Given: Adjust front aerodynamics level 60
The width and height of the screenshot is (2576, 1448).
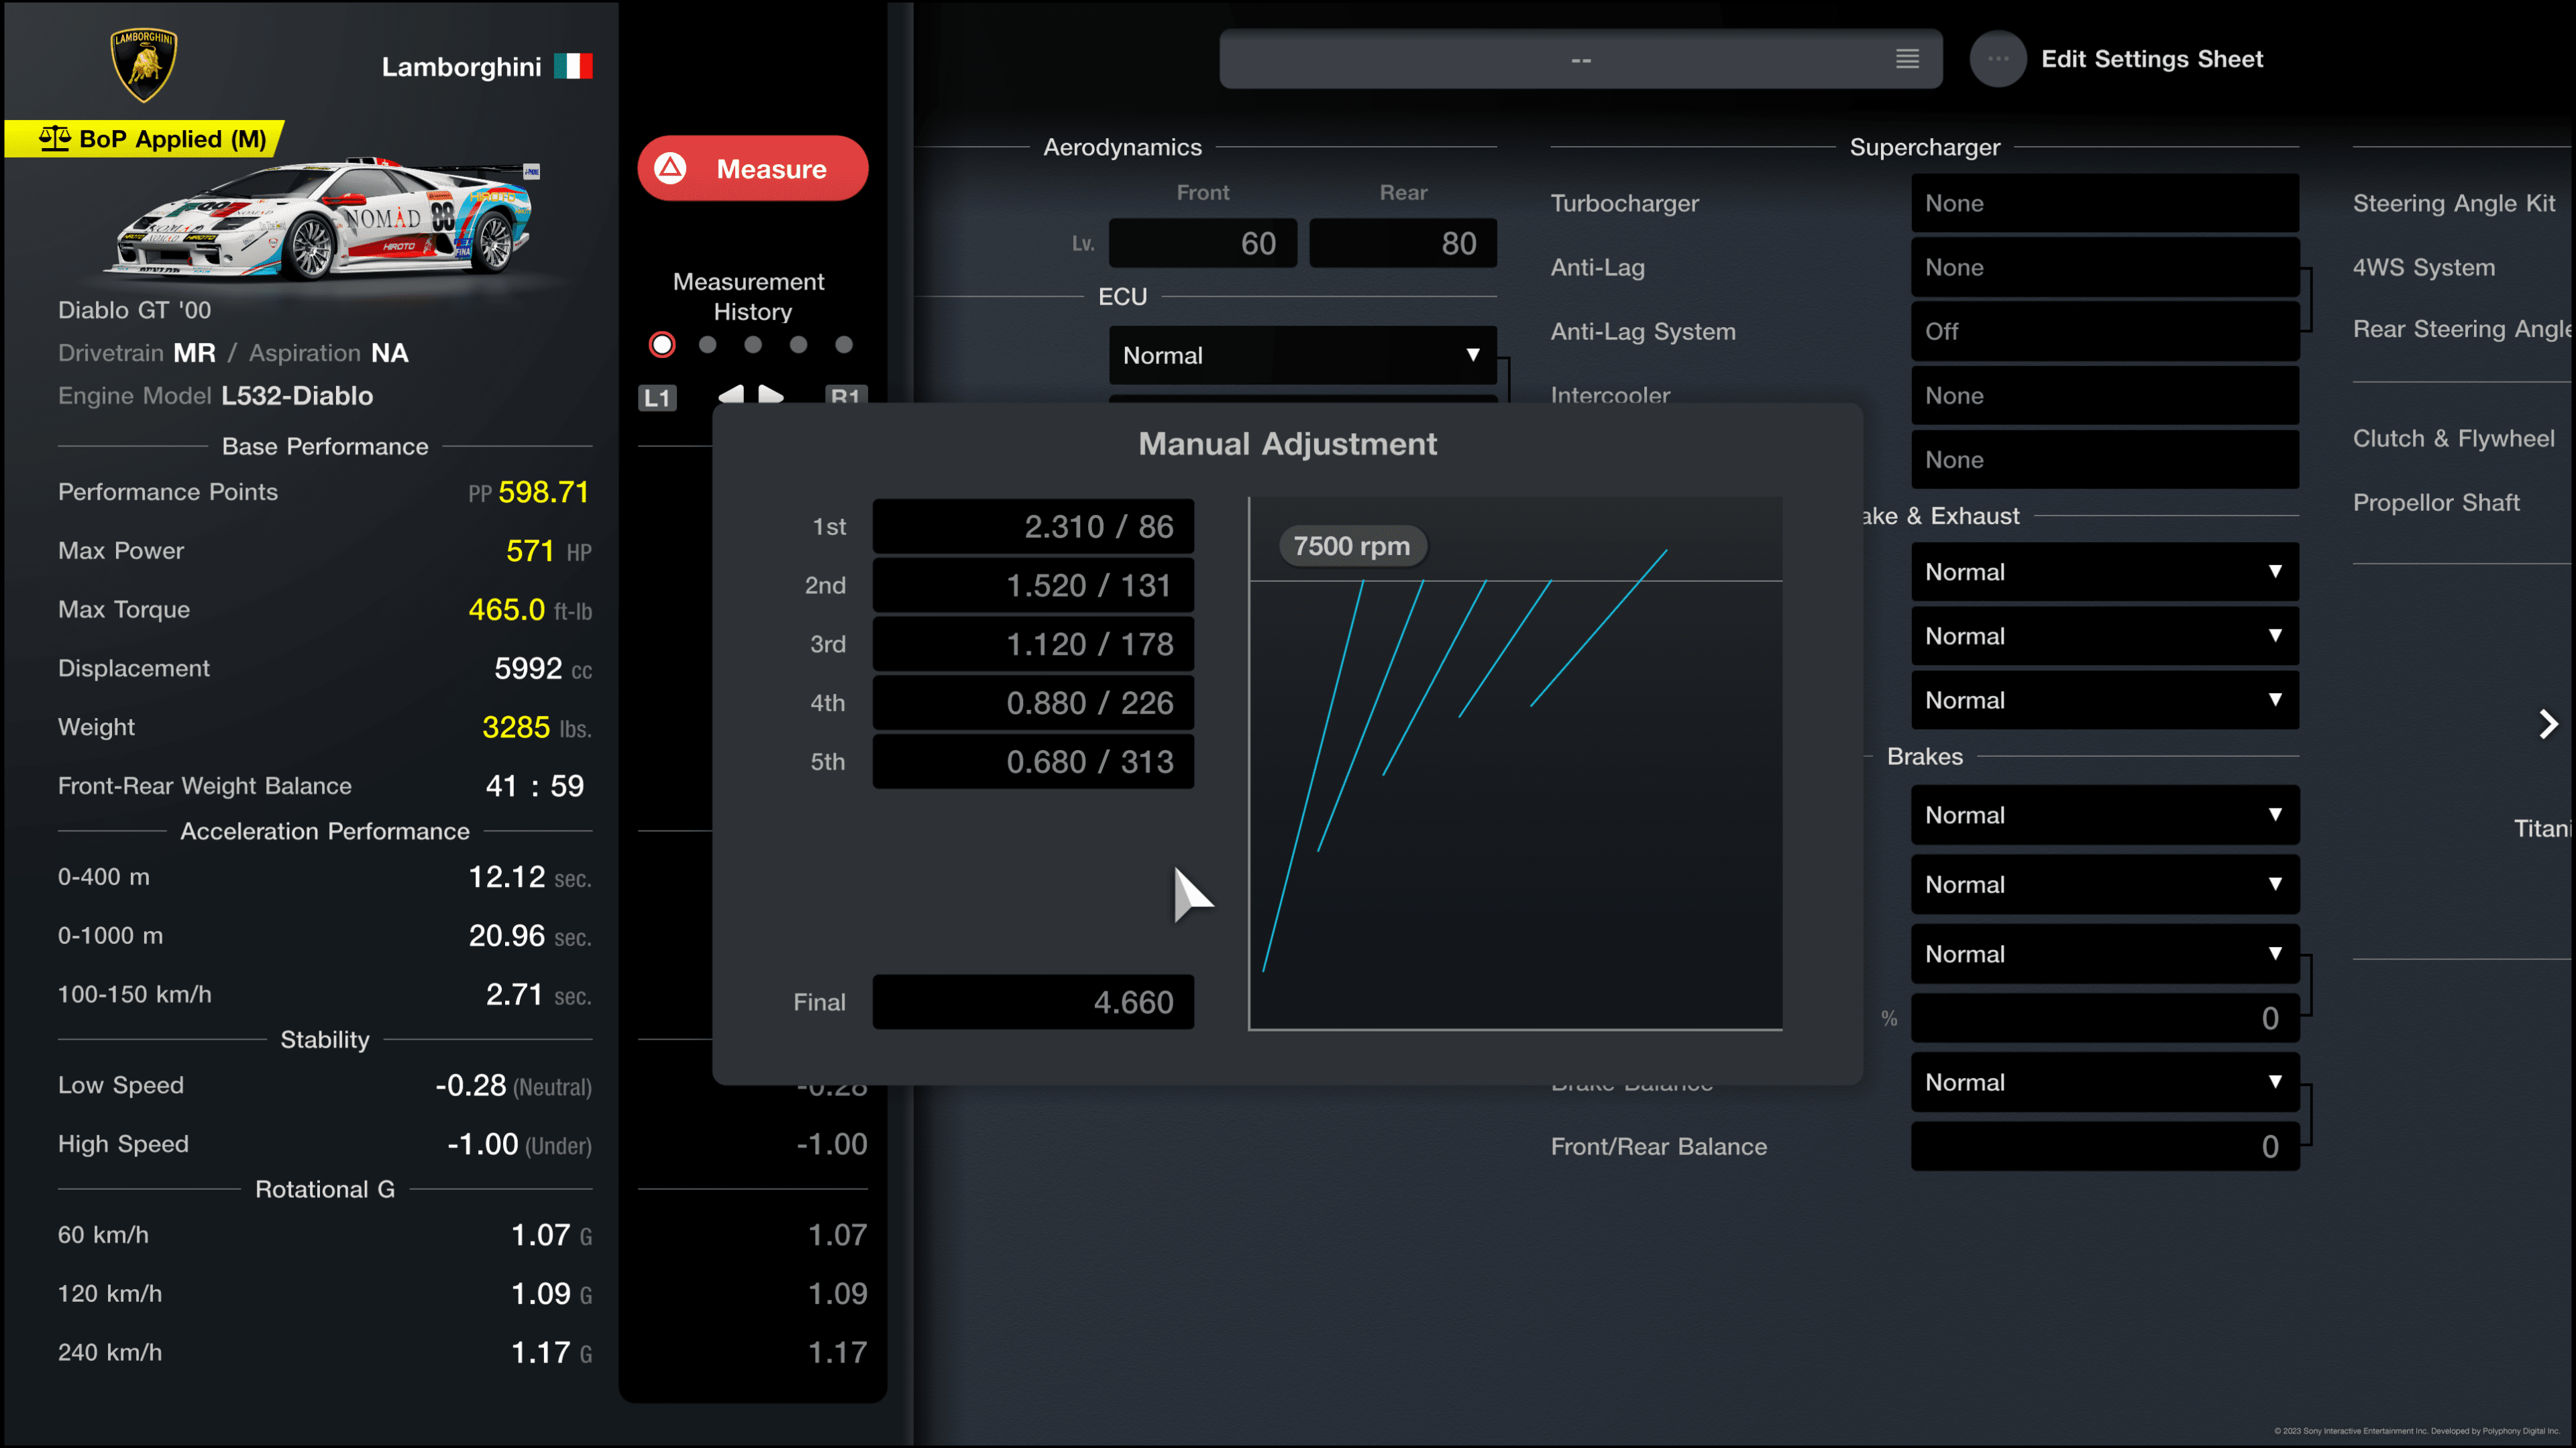Looking at the screenshot, I should [1202, 243].
